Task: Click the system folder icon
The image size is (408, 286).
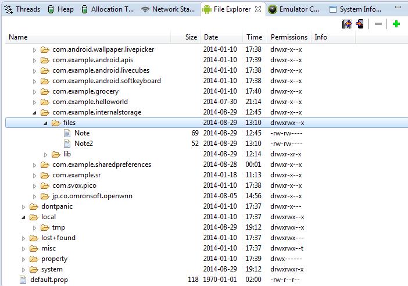Action: (34, 269)
